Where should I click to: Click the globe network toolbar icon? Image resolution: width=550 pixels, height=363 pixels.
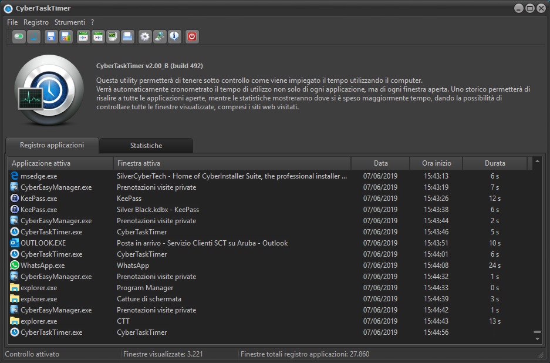point(160,36)
